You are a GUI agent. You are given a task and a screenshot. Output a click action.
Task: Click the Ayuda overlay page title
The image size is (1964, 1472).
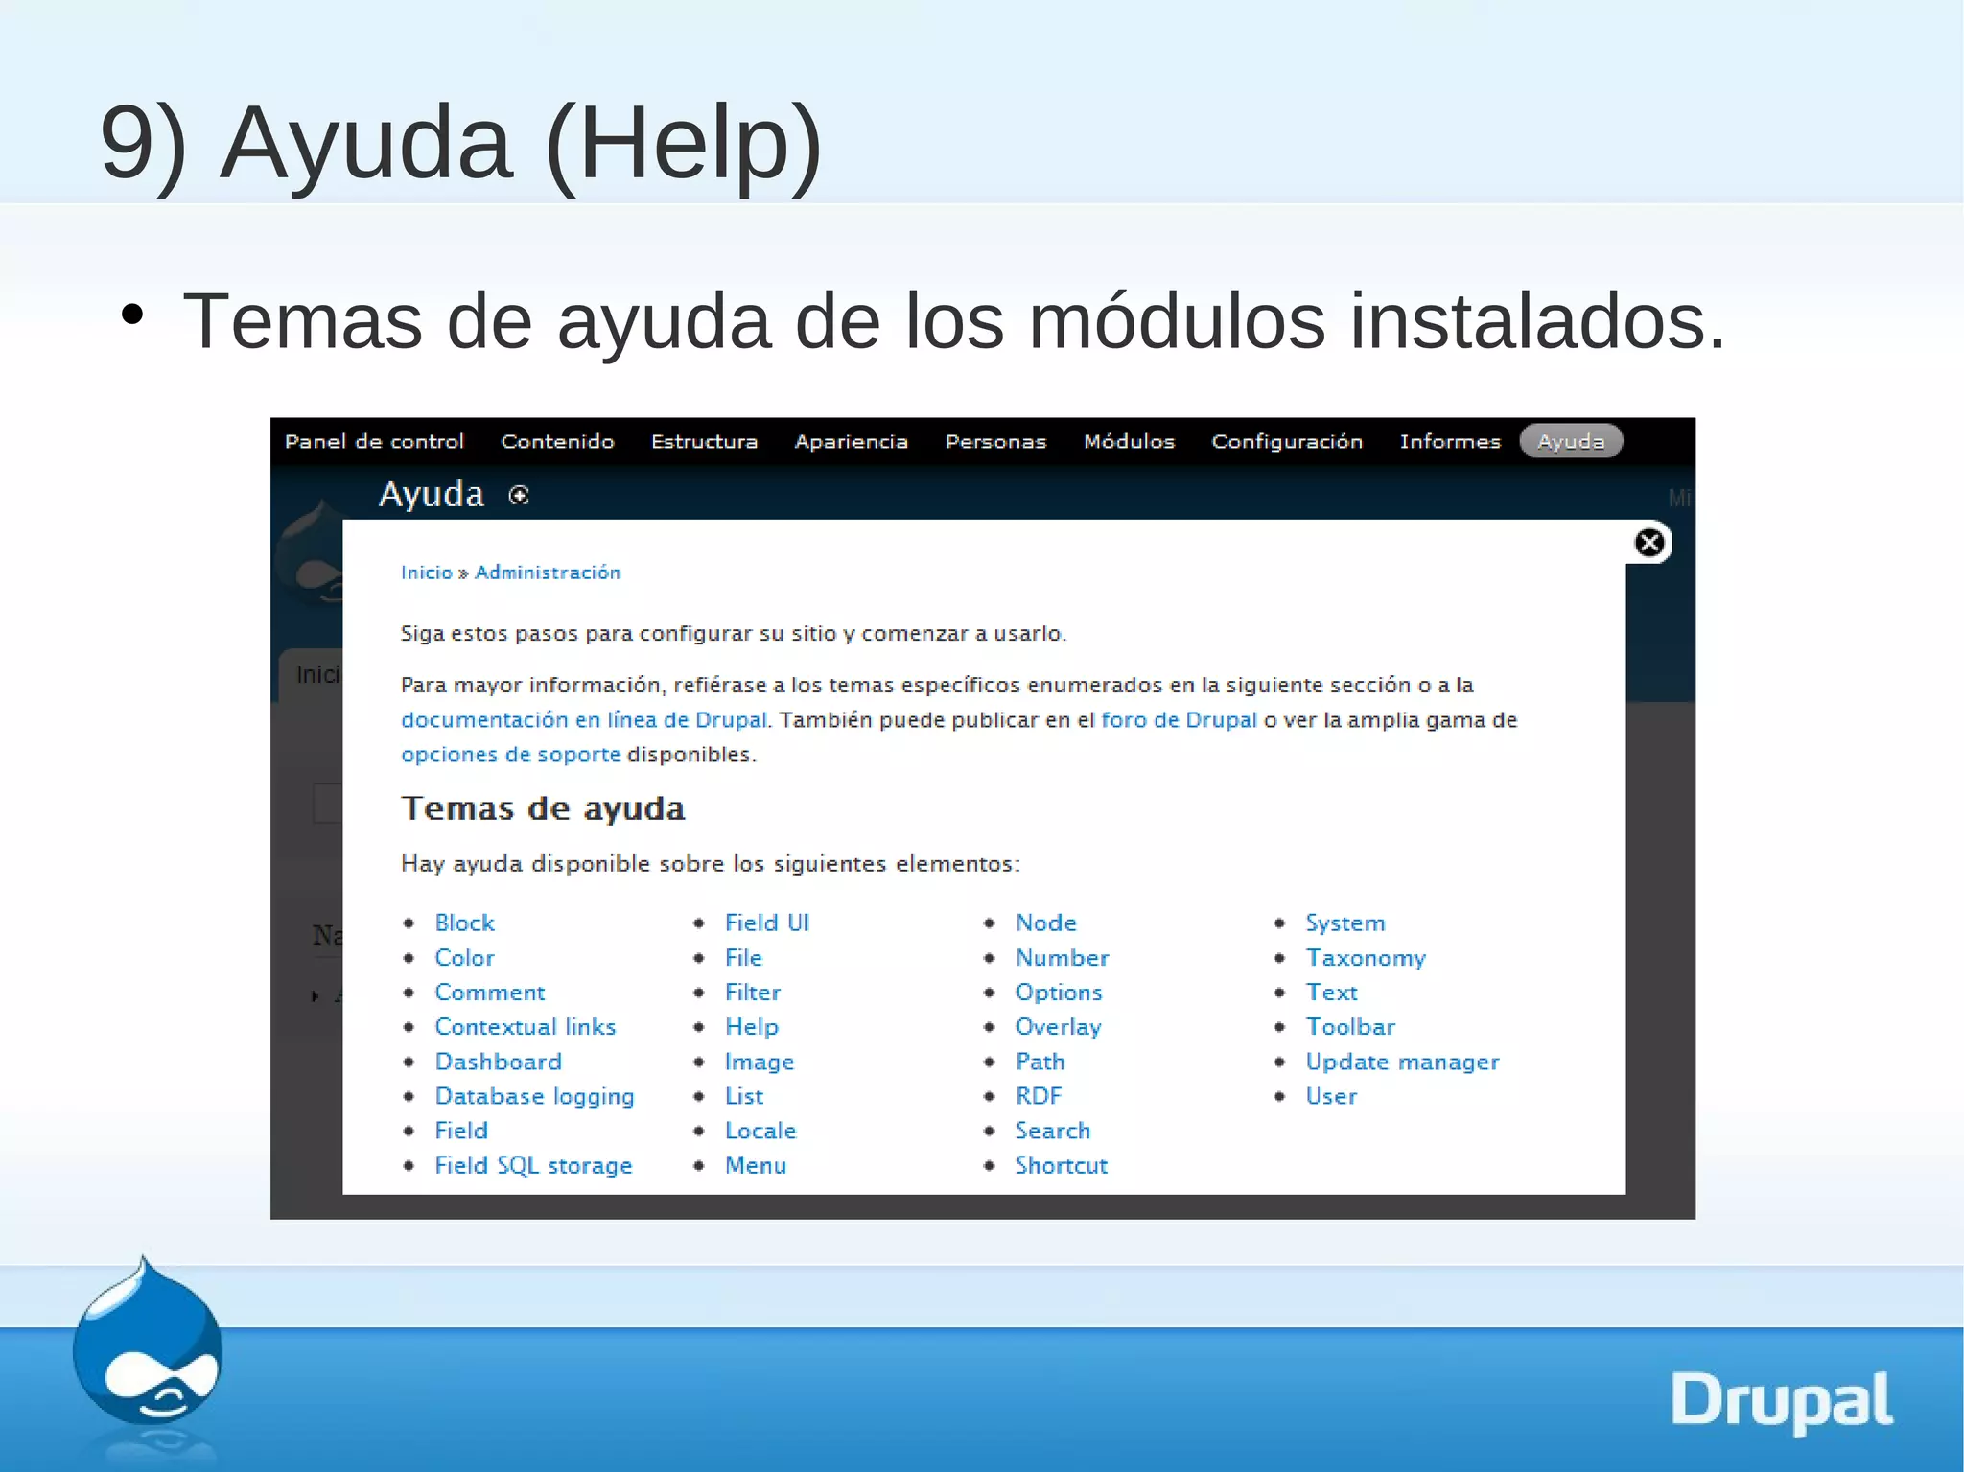click(x=431, y=494)
